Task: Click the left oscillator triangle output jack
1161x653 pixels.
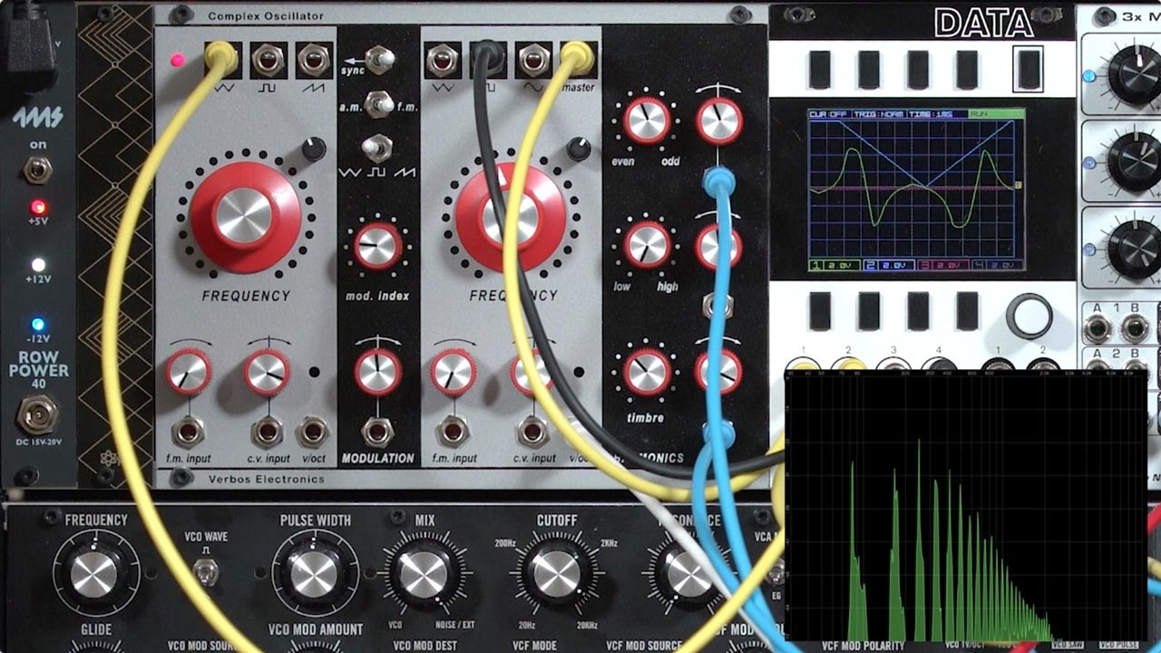Action: coord(220,60)
